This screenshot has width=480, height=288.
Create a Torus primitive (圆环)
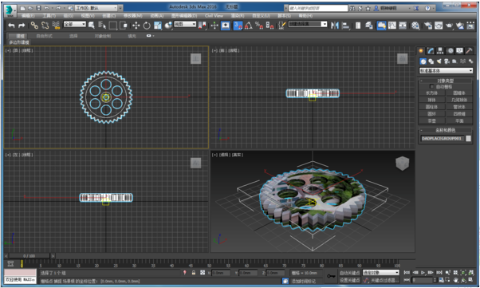pyautogui.click(x=431, y=113)
